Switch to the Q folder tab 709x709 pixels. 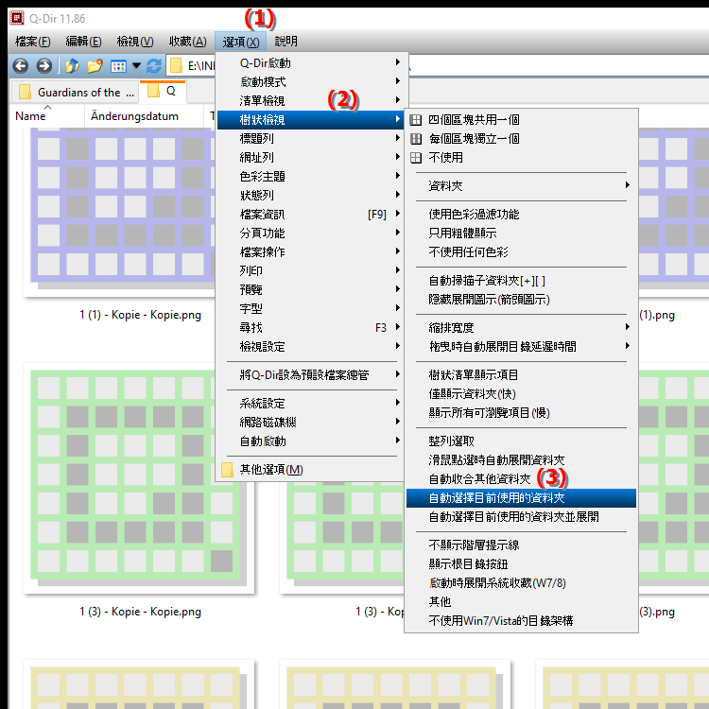pyautogui.click(x=164, y=92)
